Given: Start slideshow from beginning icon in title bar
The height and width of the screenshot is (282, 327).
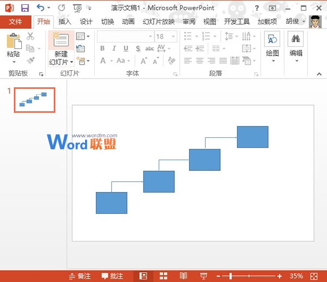Looking at the screenshot, I should tap(77, 8).
